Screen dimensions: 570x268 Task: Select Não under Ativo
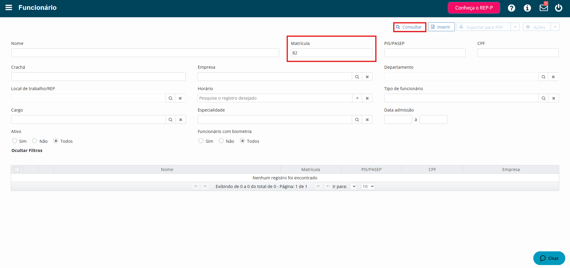tap(35, 141)
